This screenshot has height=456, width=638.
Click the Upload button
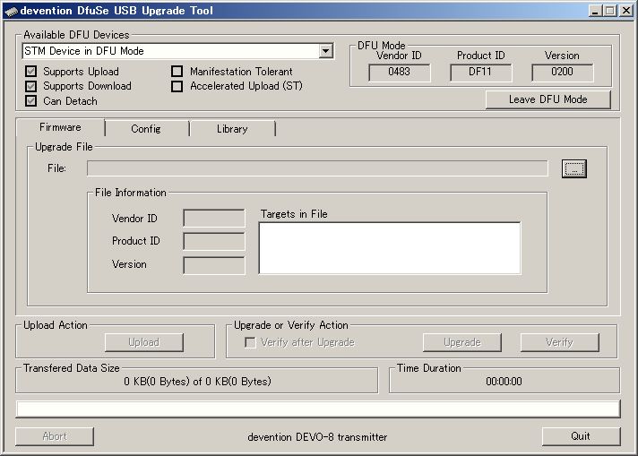[x=144, y=342]
